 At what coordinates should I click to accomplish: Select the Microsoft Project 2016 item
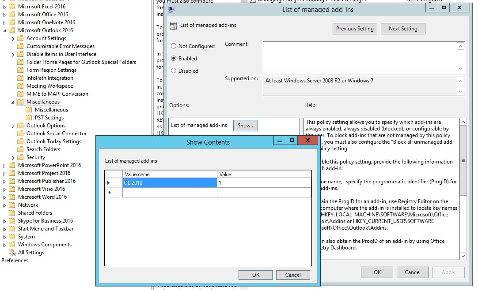44,173
